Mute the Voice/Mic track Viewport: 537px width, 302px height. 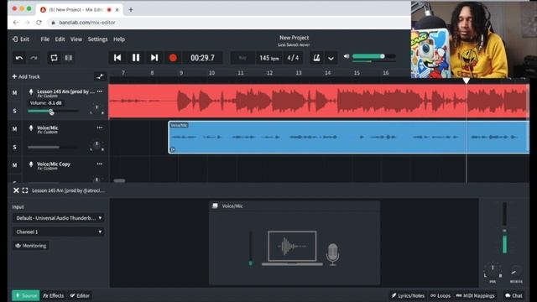click(15, 129)
